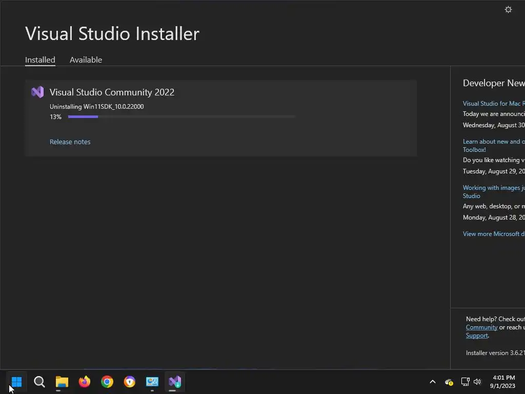Open the Release notes link

[x=70, y=142]
